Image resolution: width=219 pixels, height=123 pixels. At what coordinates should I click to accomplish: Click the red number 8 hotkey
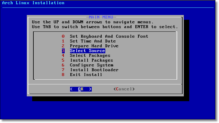(63, 75)
